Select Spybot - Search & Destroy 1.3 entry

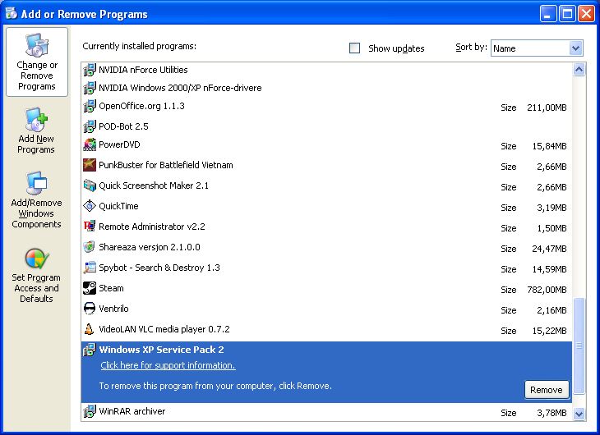click(326, 268)
